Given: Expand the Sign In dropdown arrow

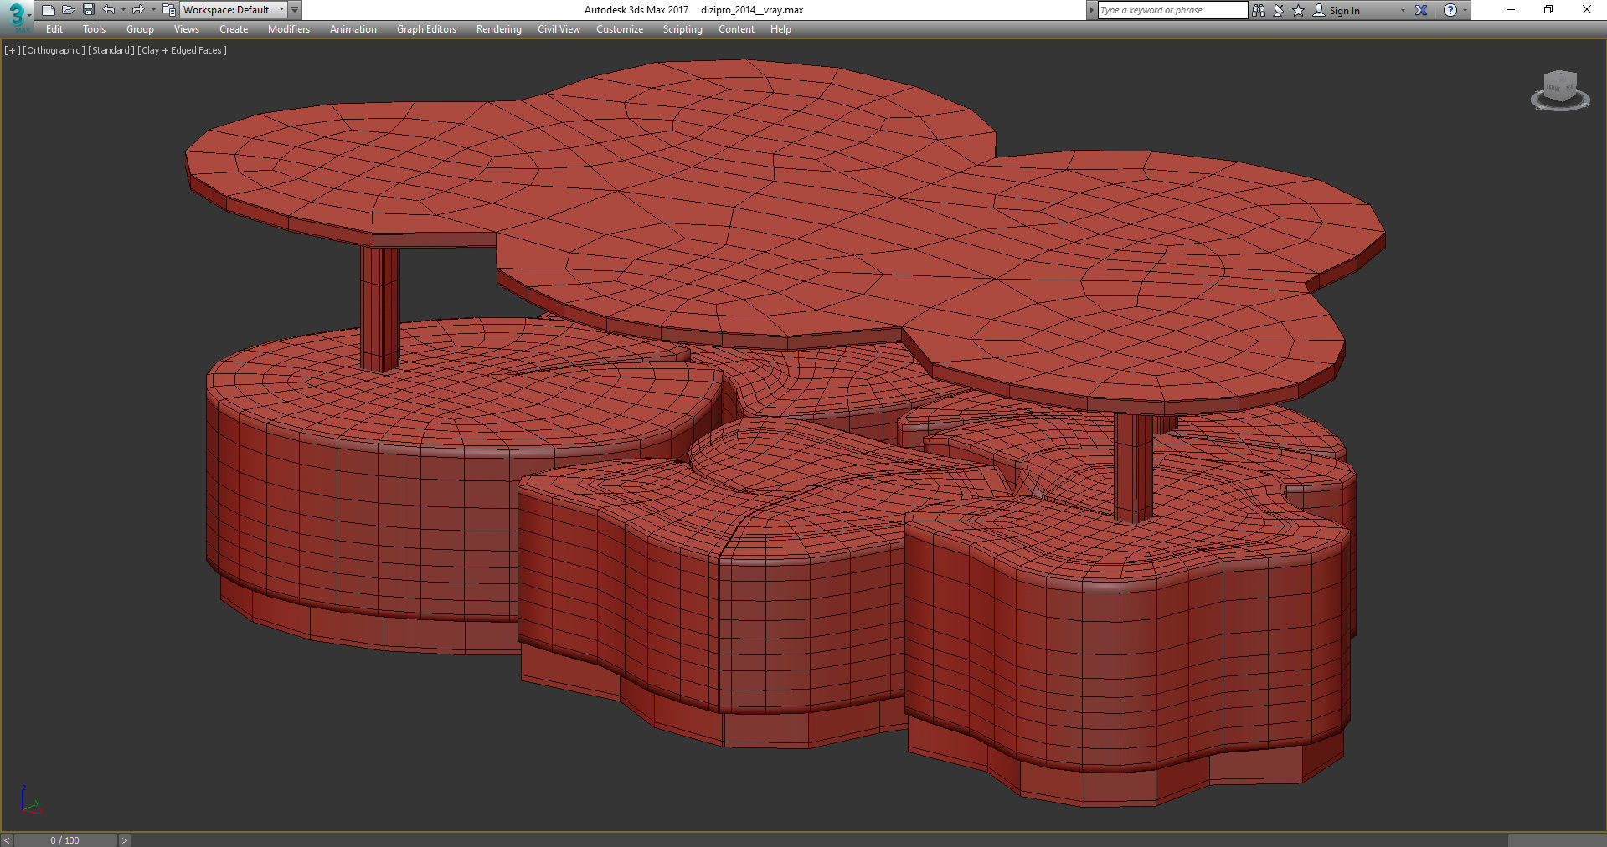Looking at the screenshot, I should (x=1403, y=11).
